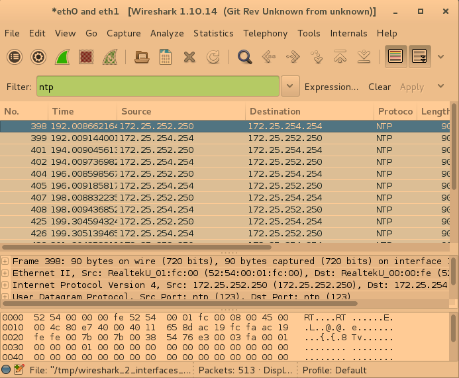Viewport: 459px width, 378px height.
Task: Click the find packet magnifier icon
Action: (x=244, y=57)
